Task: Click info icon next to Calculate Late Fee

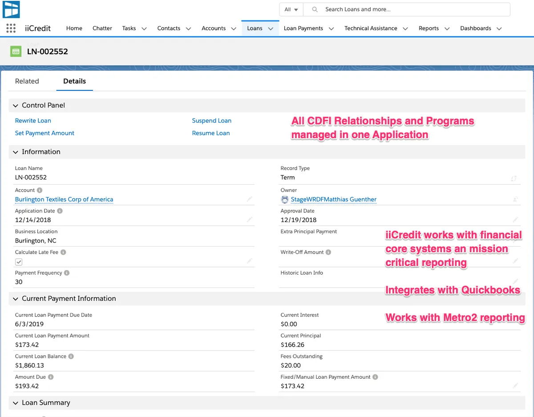Action: (63, 252)
